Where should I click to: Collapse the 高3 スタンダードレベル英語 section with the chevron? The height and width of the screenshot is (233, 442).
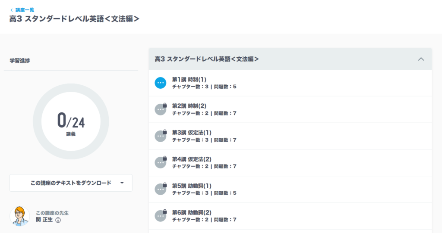click(421, 59)
